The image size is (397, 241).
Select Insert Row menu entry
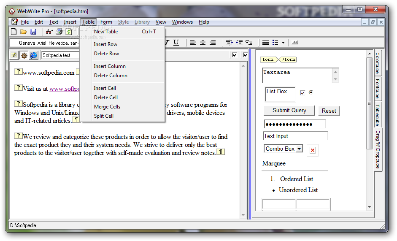(x=122, y=44)
